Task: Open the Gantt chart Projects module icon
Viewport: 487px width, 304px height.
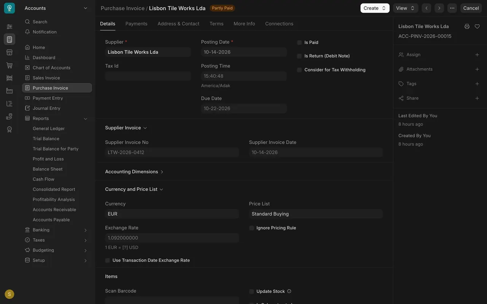Action: (x=10, y=103)
